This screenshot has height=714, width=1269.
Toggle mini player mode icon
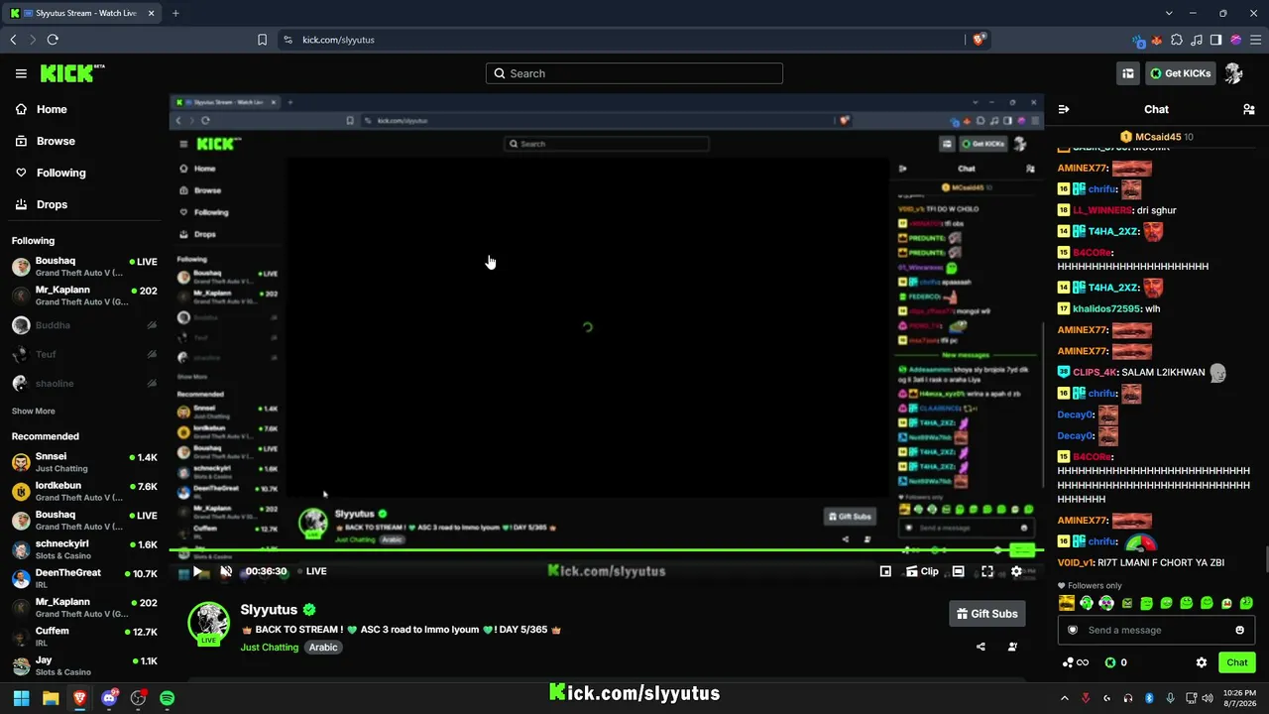coord(885,571)
